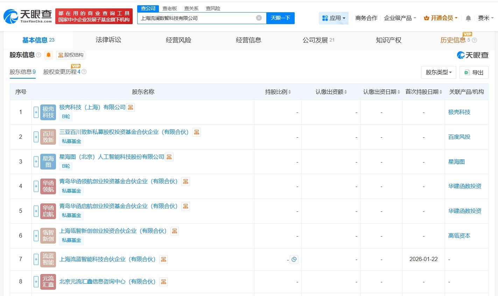Open the 百度风投 related institution link
The width and height of the screenshot is (498, 296).
tap(459, 137)
